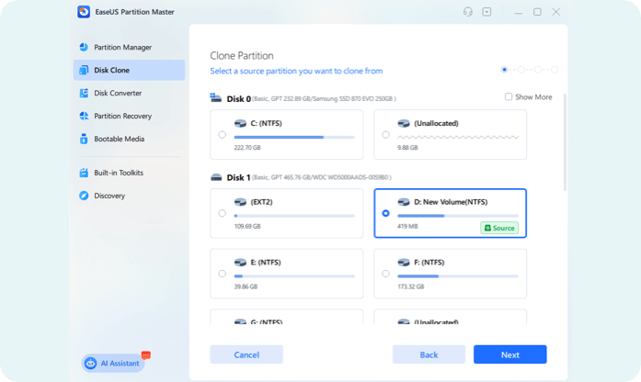Screen dimensions: 641x382
Task: Enable the Show More checkbox
Action: click(509, 96)
